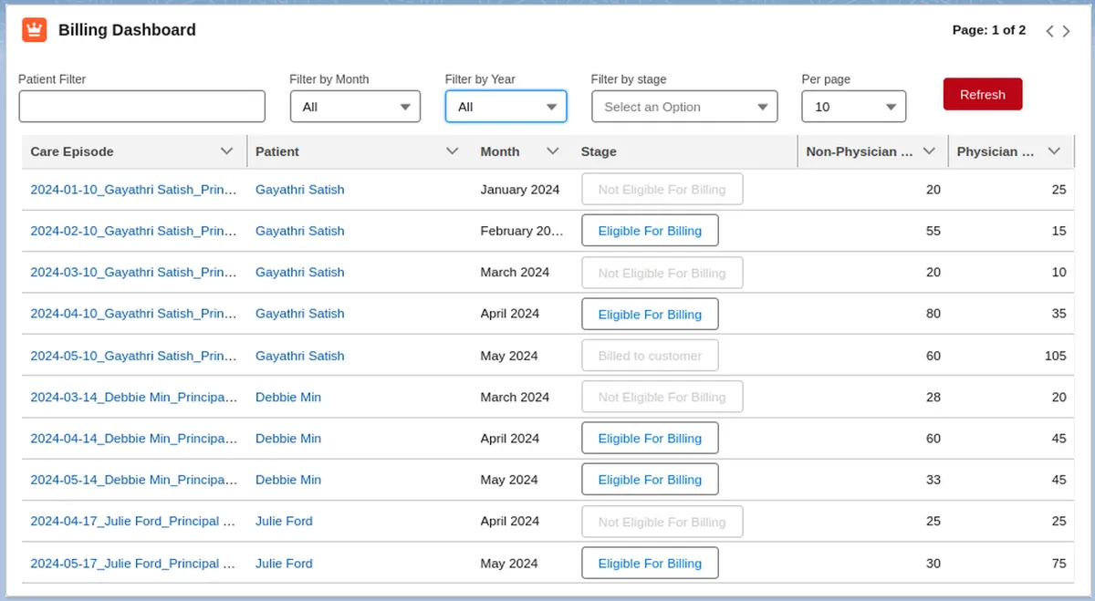Open care episode 2024-04-10_Gayathri Satish link
This screenshot has height=601, width=1095.
[x=133, y=313]
